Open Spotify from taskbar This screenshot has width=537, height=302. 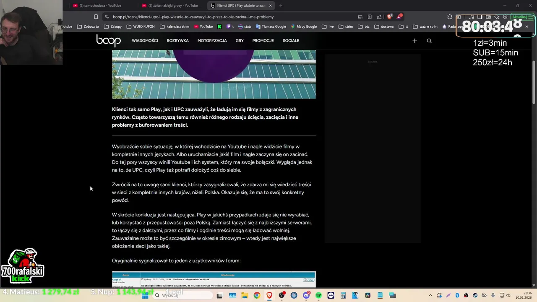[x=318, y=295]
